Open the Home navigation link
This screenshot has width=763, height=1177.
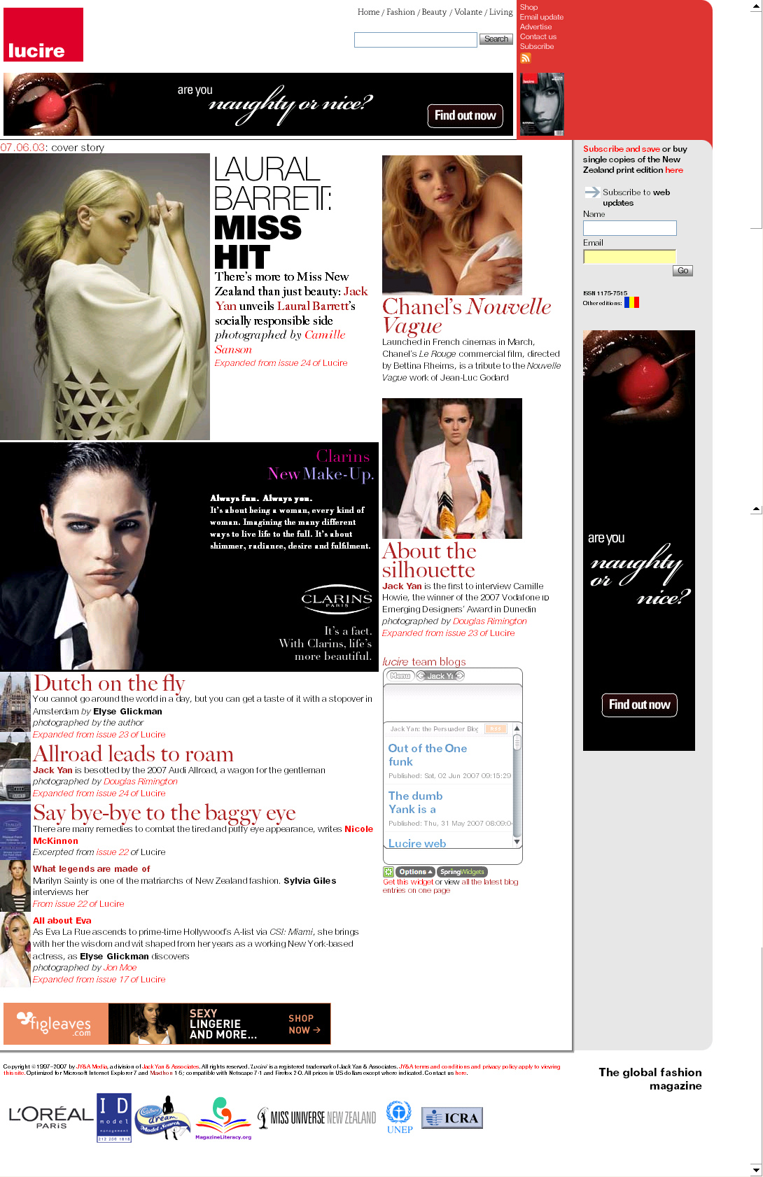tap(368, 12)
